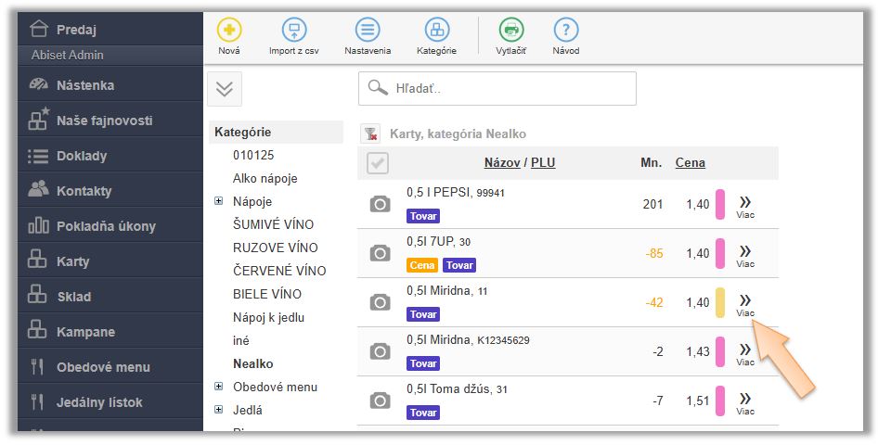This screenshot has height=445, width=878.
Task: Print using the Vytlačiť icon
Action: click(510, 31)
